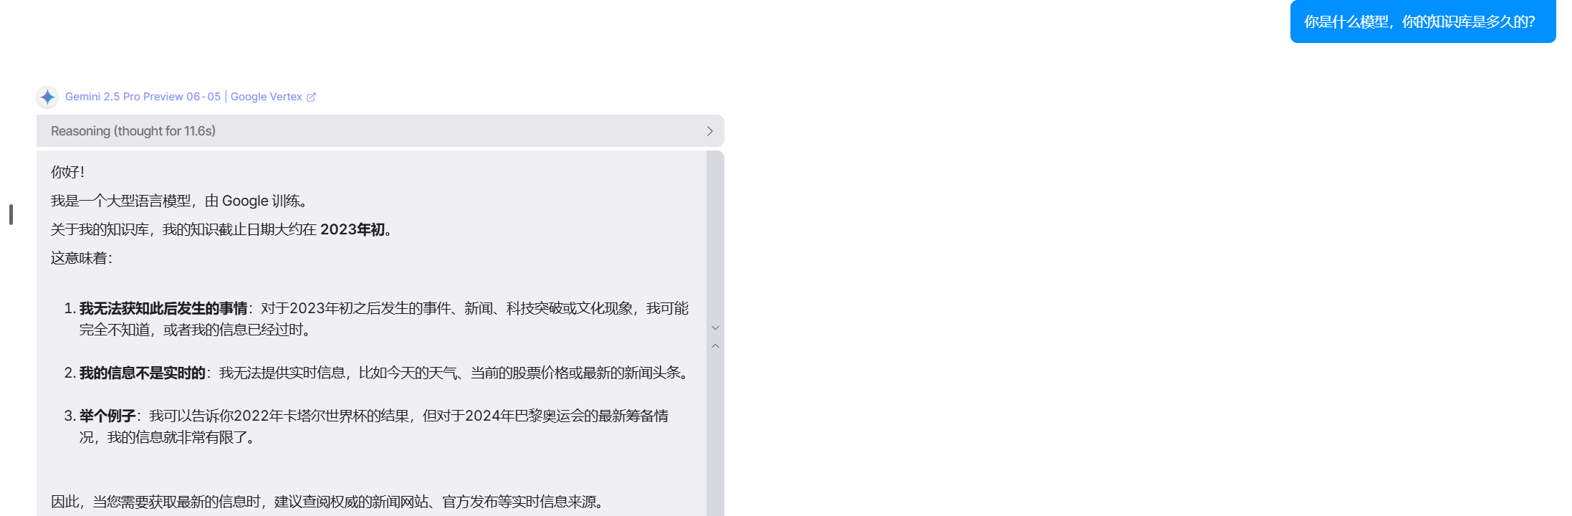Click the external link icon beside Google Vertex

[311, 97]
